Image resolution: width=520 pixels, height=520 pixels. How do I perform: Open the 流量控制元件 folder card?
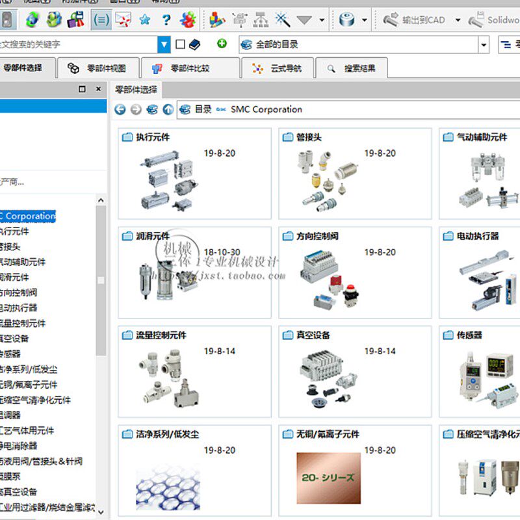[x=194, y=371]
